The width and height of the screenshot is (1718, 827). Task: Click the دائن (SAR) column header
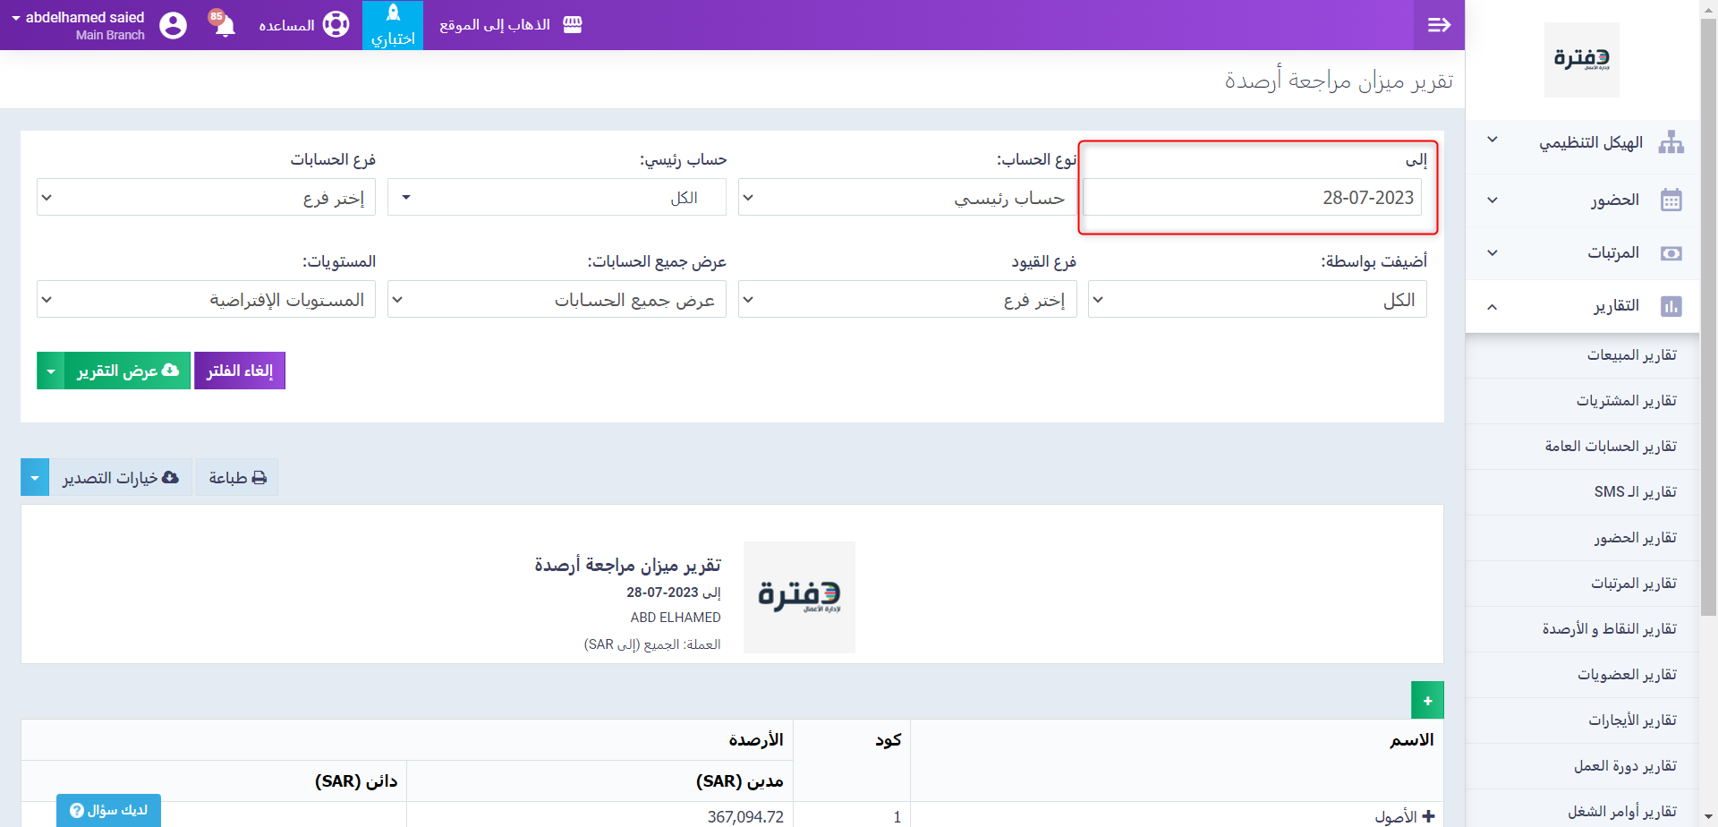(x=356, y=781)
